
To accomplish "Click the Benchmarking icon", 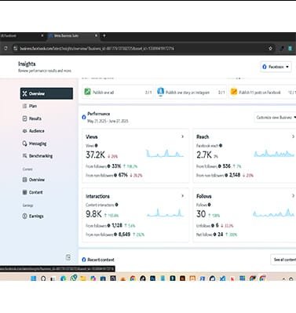I will tap(24, 156).
